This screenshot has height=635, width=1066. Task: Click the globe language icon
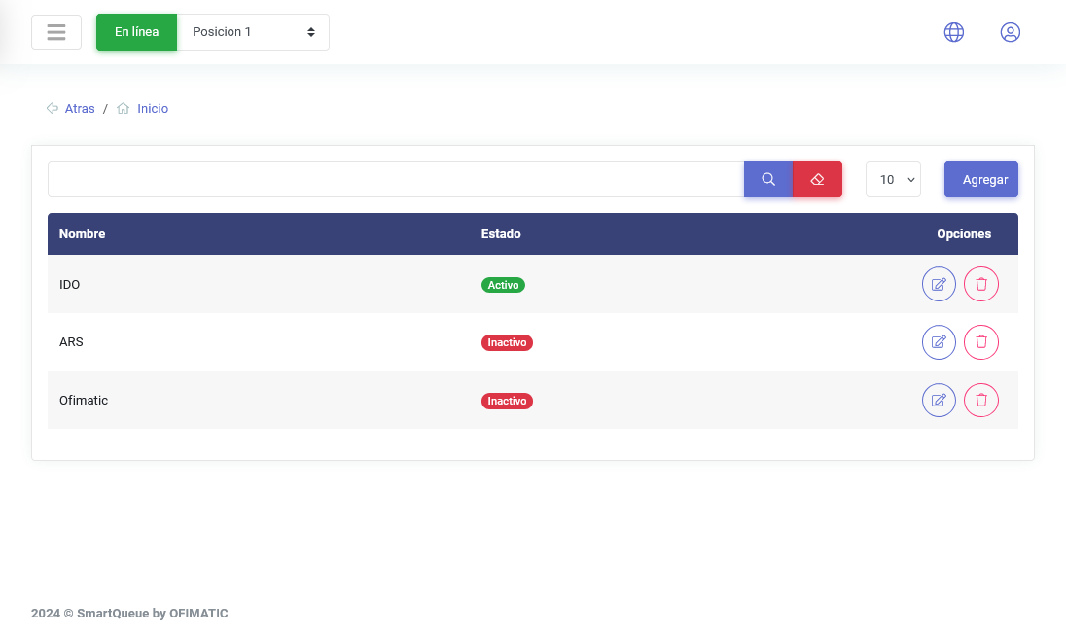pyautogui.click(x=953, y=32)
